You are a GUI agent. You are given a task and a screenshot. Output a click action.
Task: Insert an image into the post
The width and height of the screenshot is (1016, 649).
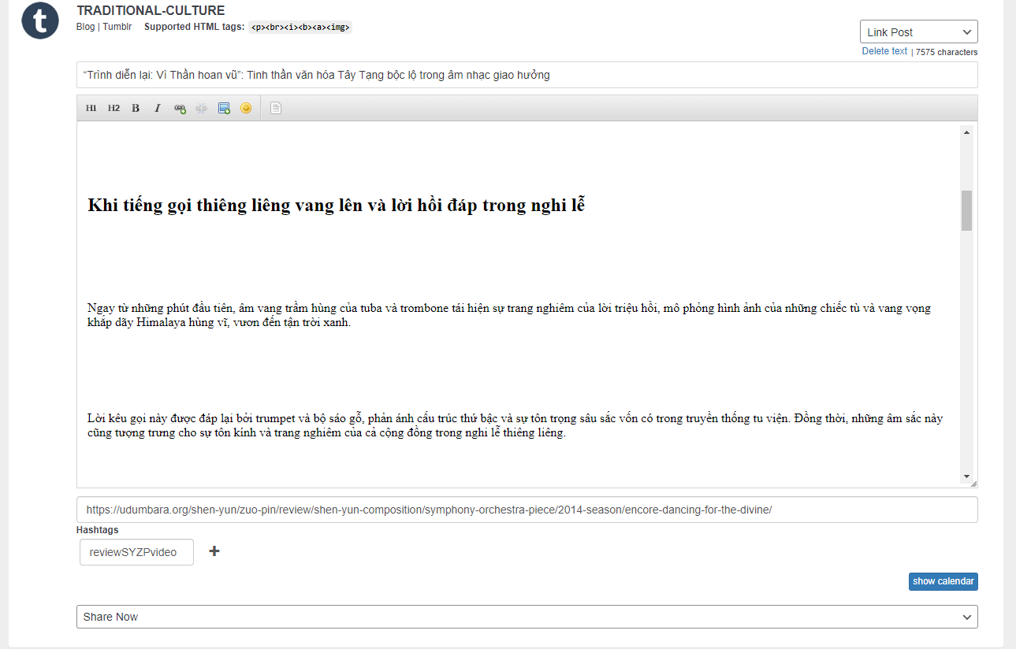(x=224, y=108)
